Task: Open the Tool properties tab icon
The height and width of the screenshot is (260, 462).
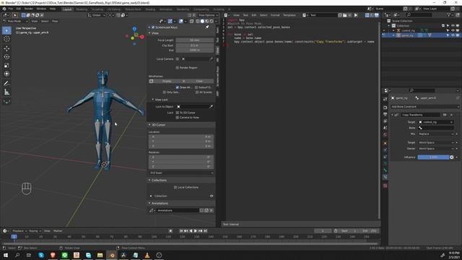Action: (x=385, y=100)
